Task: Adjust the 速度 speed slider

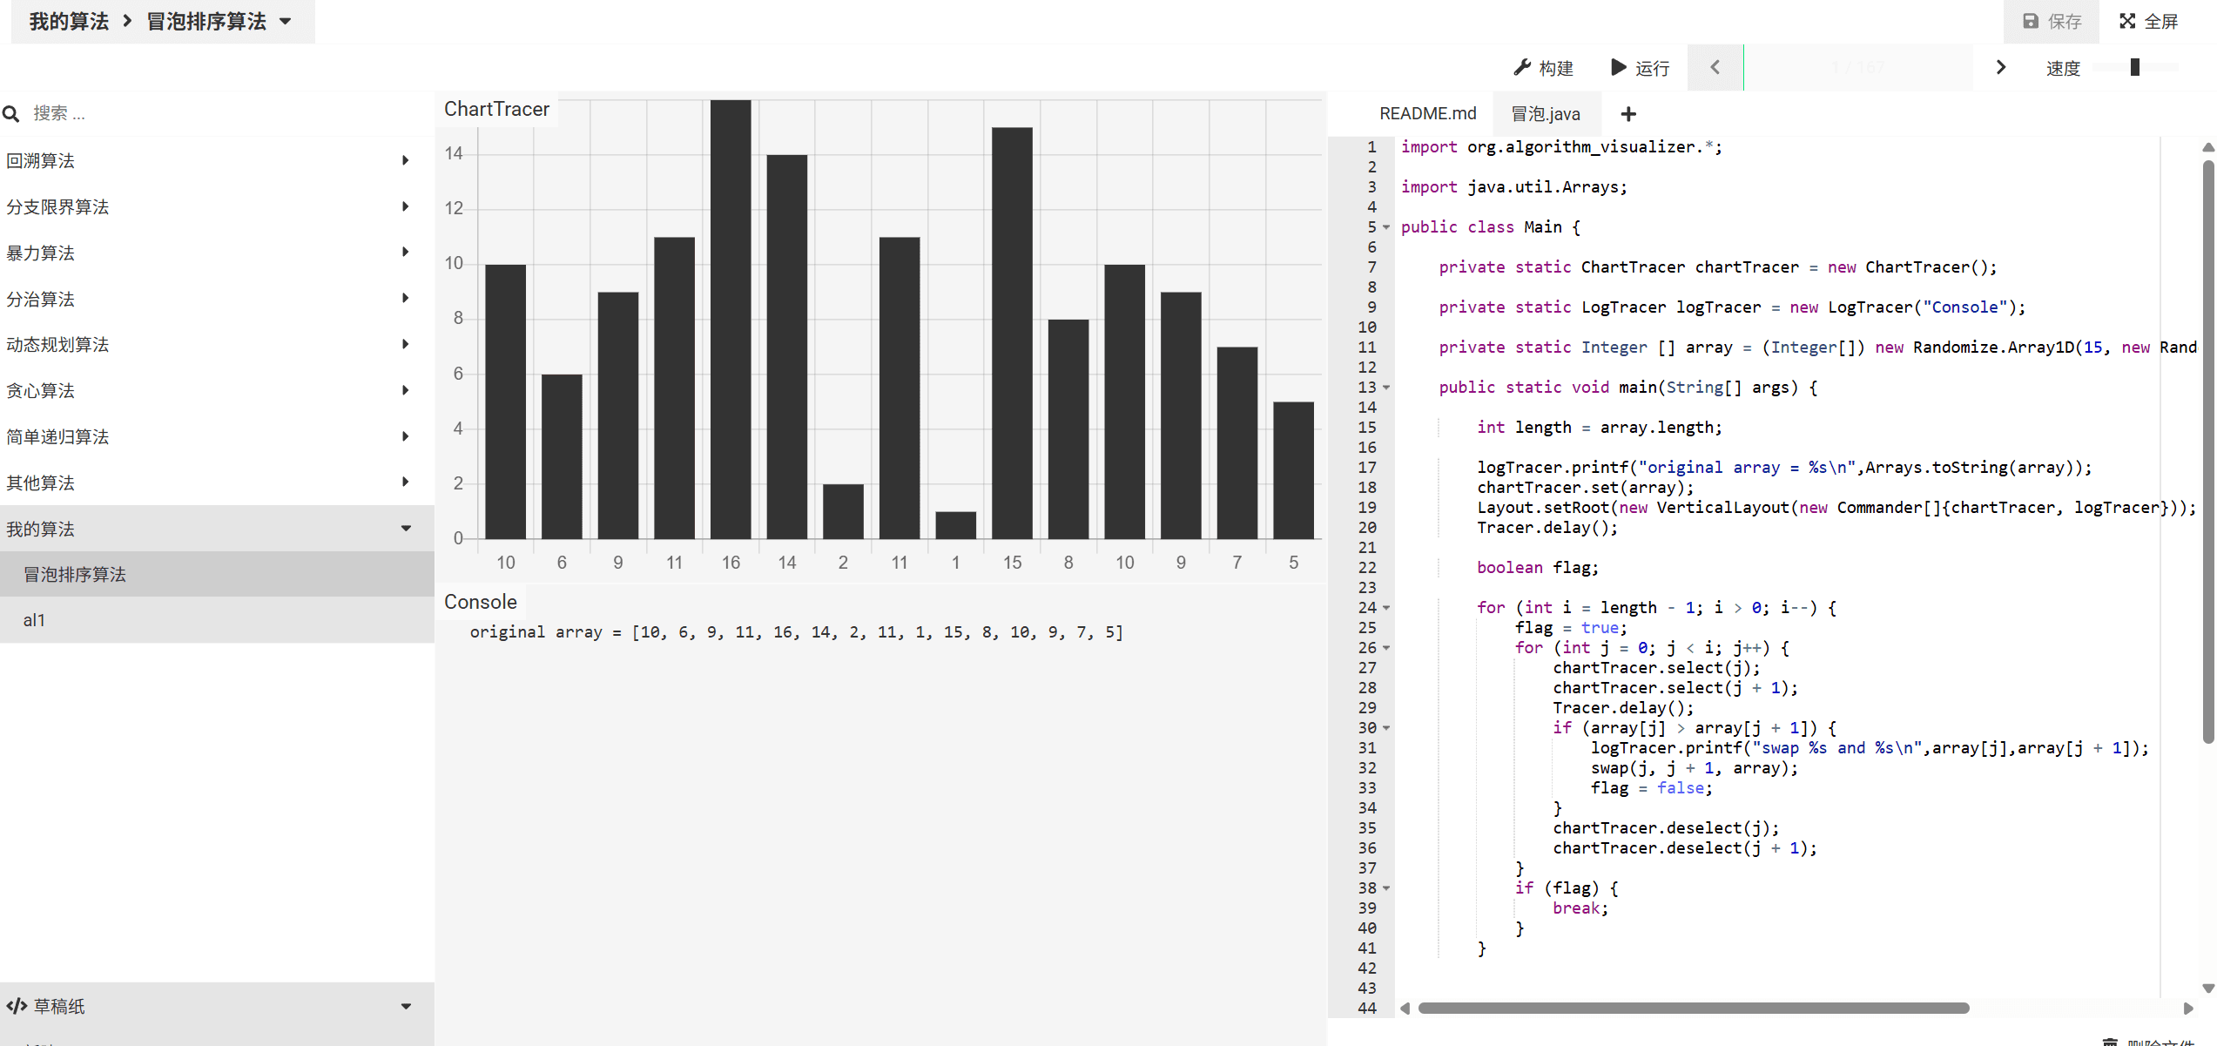Action: [2134, 67]
